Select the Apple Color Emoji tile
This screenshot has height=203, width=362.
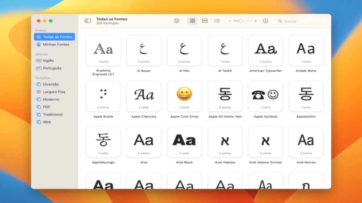pos(184,96)
